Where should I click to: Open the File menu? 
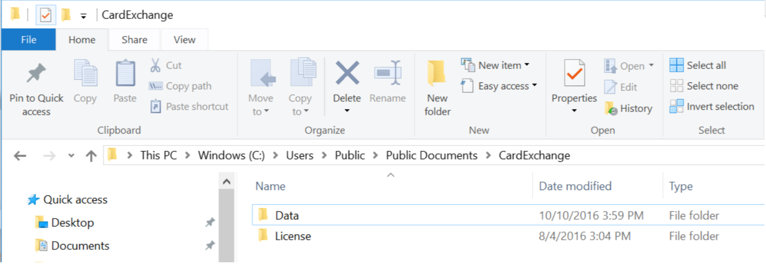point(29,40)
